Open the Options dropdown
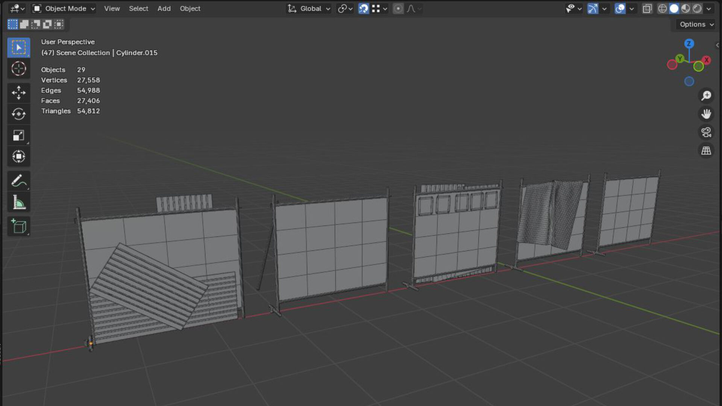The width and height of the screenshot is (722, 406). (x=696, y=24)
